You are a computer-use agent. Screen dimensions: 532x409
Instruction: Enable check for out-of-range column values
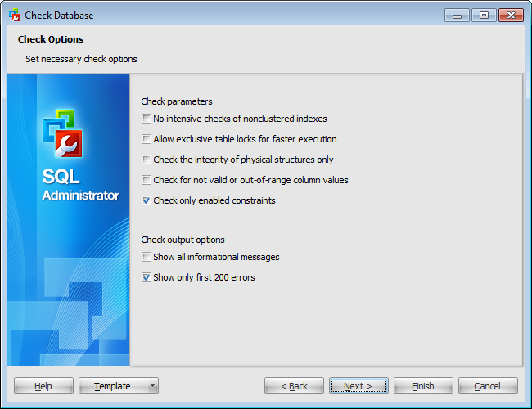click(147, 180)
